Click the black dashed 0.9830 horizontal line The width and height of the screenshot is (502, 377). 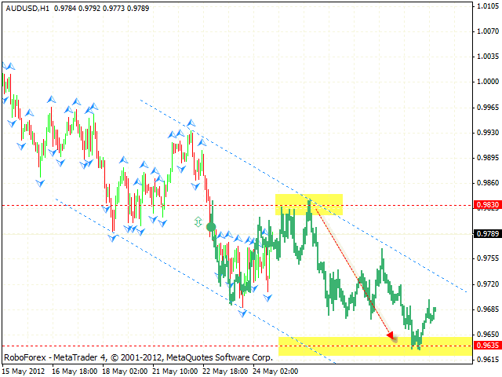coord(118,205)
